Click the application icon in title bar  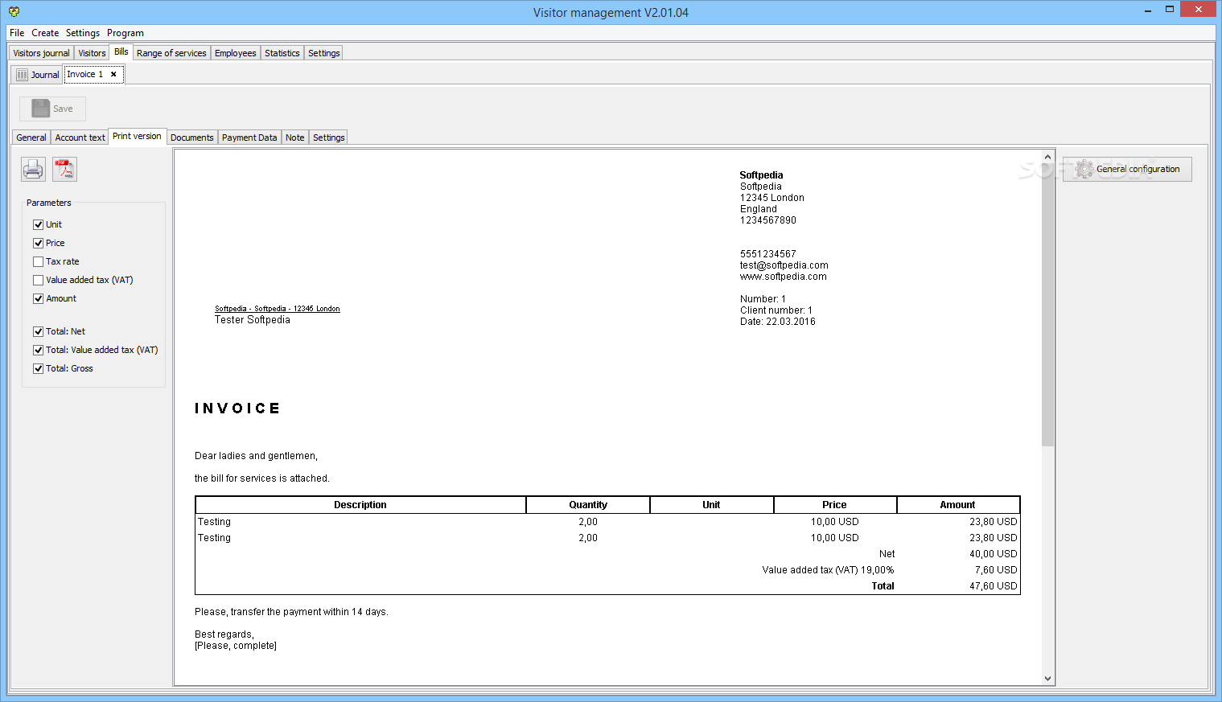pyautogui.click(x=14, y=11)
